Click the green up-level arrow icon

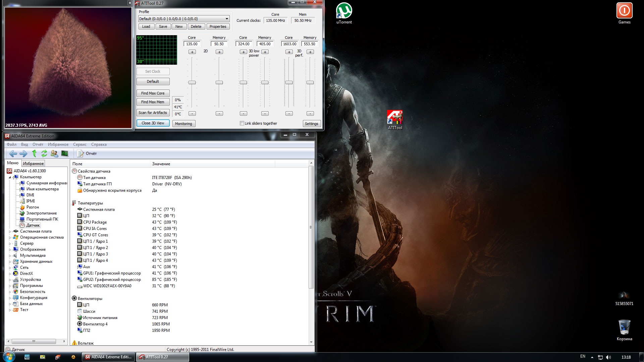tap(34, 154)
